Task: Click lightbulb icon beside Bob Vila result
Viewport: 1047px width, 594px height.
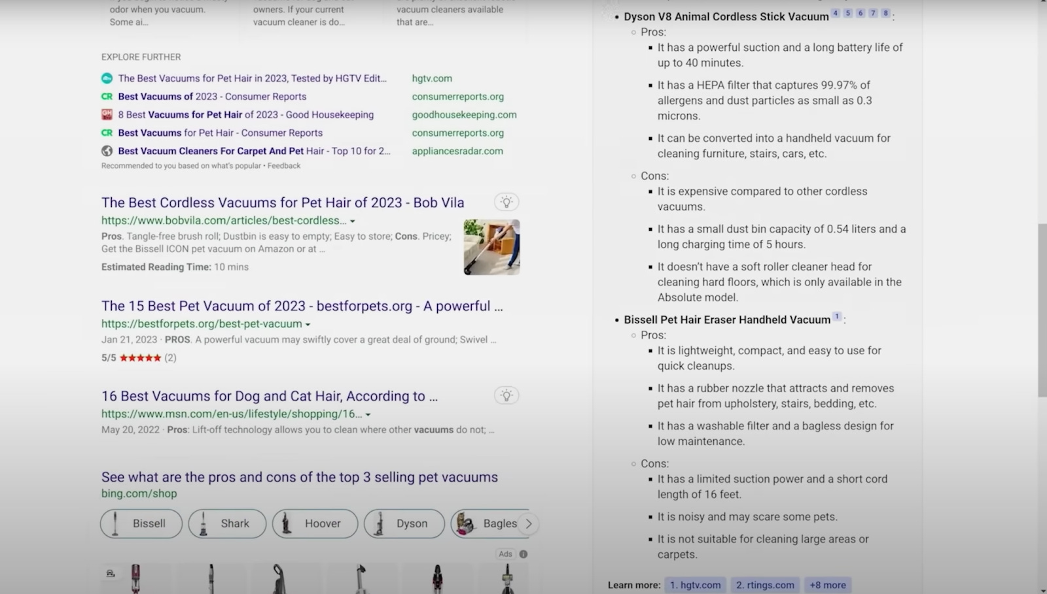Action: click(x=506, y=202)
